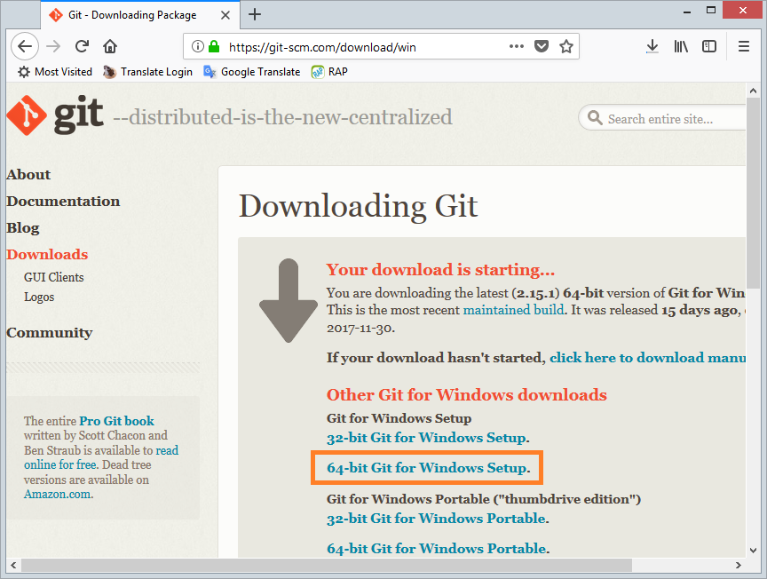Go to the Community page
Viewport: 767px width, 579px height.
pyautogui.click(x=50, y=333)
